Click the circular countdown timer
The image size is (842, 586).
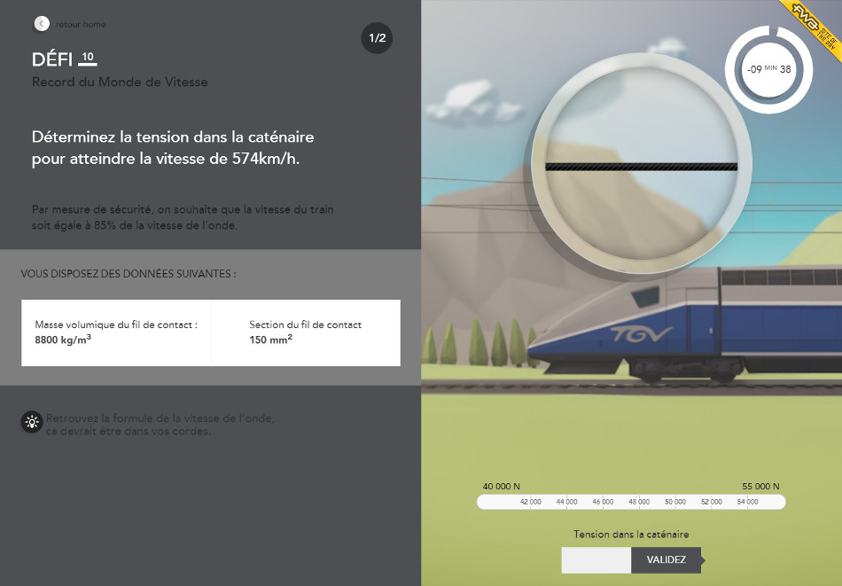pos(768,69)
